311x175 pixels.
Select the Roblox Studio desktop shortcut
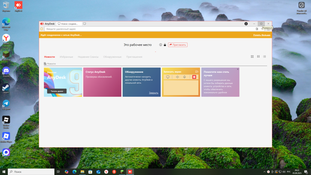pyautogui.click(x=6, y=122)
